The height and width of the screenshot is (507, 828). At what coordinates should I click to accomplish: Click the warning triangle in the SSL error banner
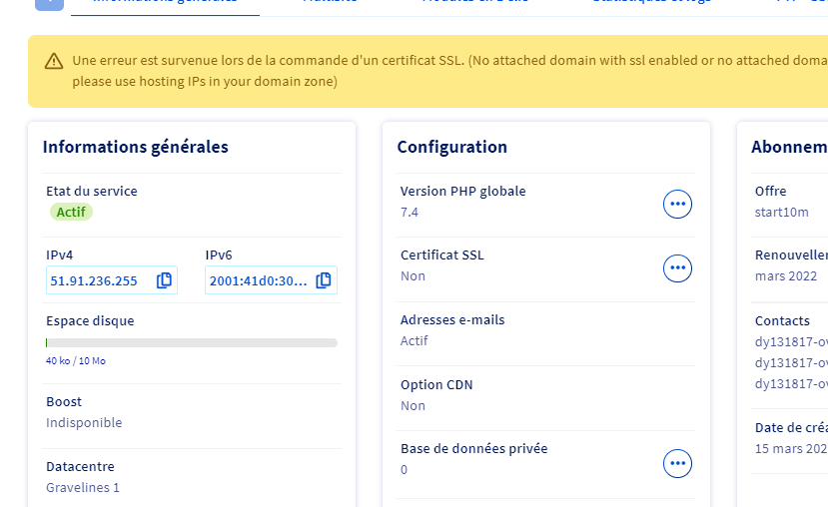click(x=54, y=62)
